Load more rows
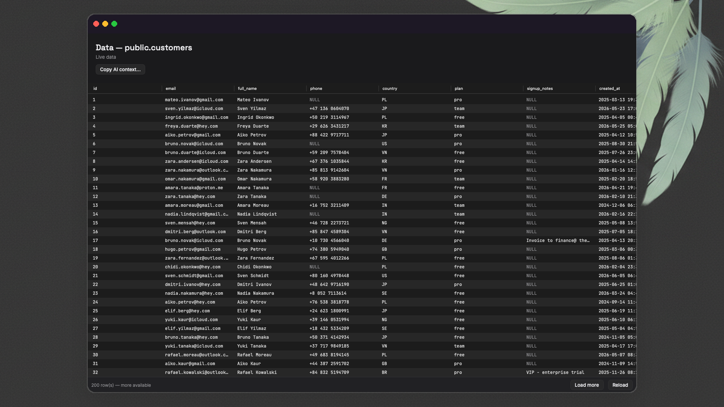 pyautogui.click(x=586, y=385)
